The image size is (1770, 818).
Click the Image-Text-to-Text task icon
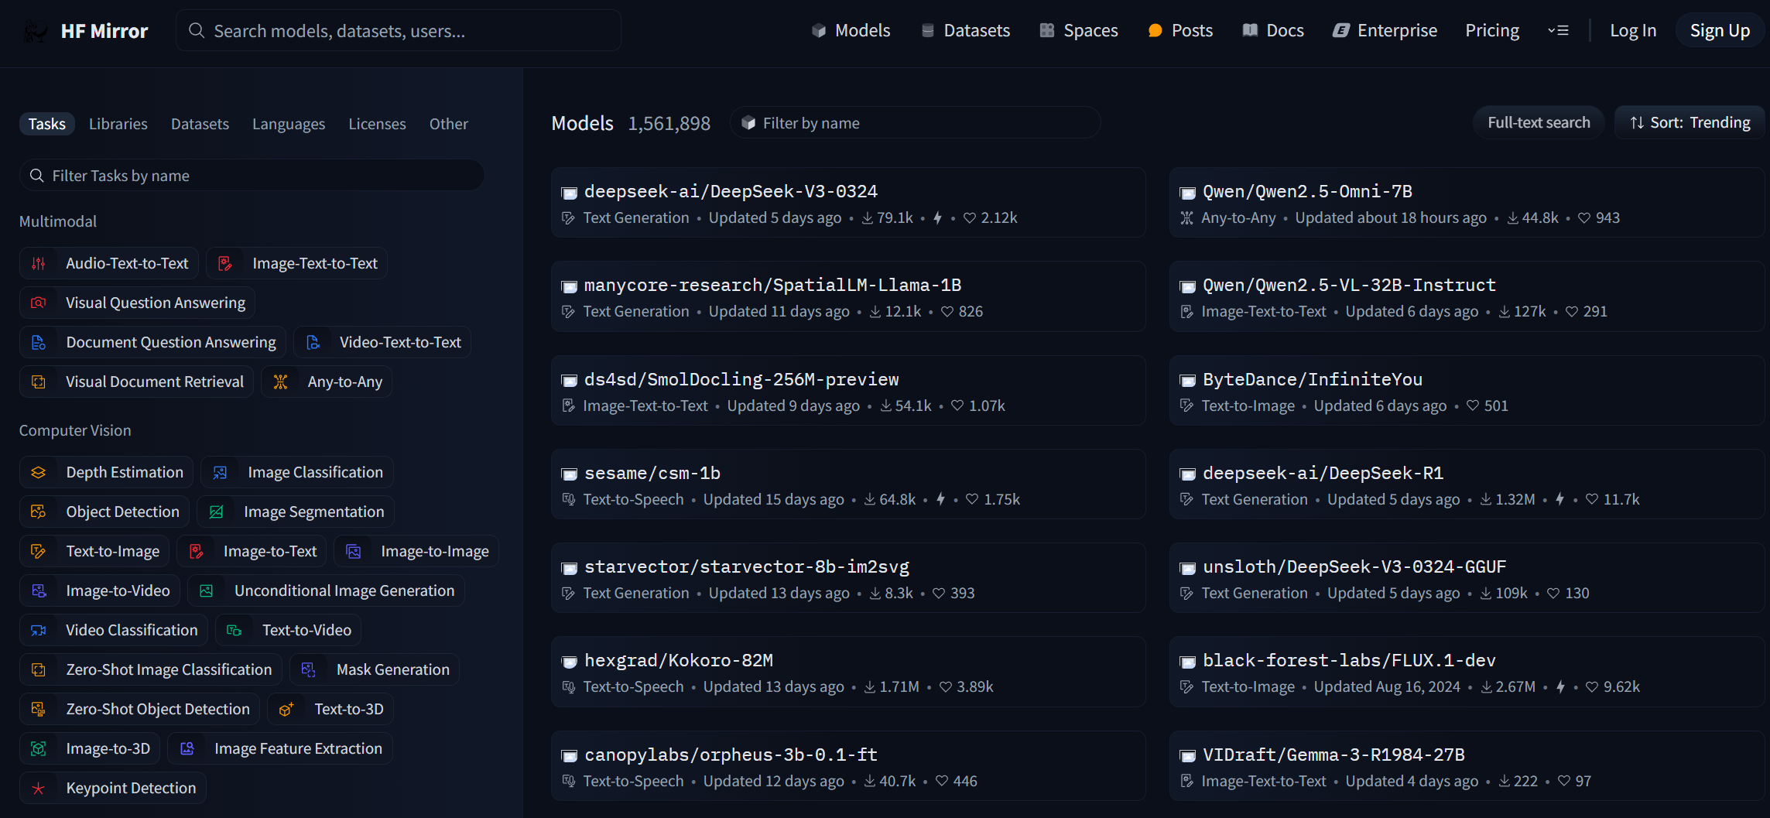pos(225,264)
